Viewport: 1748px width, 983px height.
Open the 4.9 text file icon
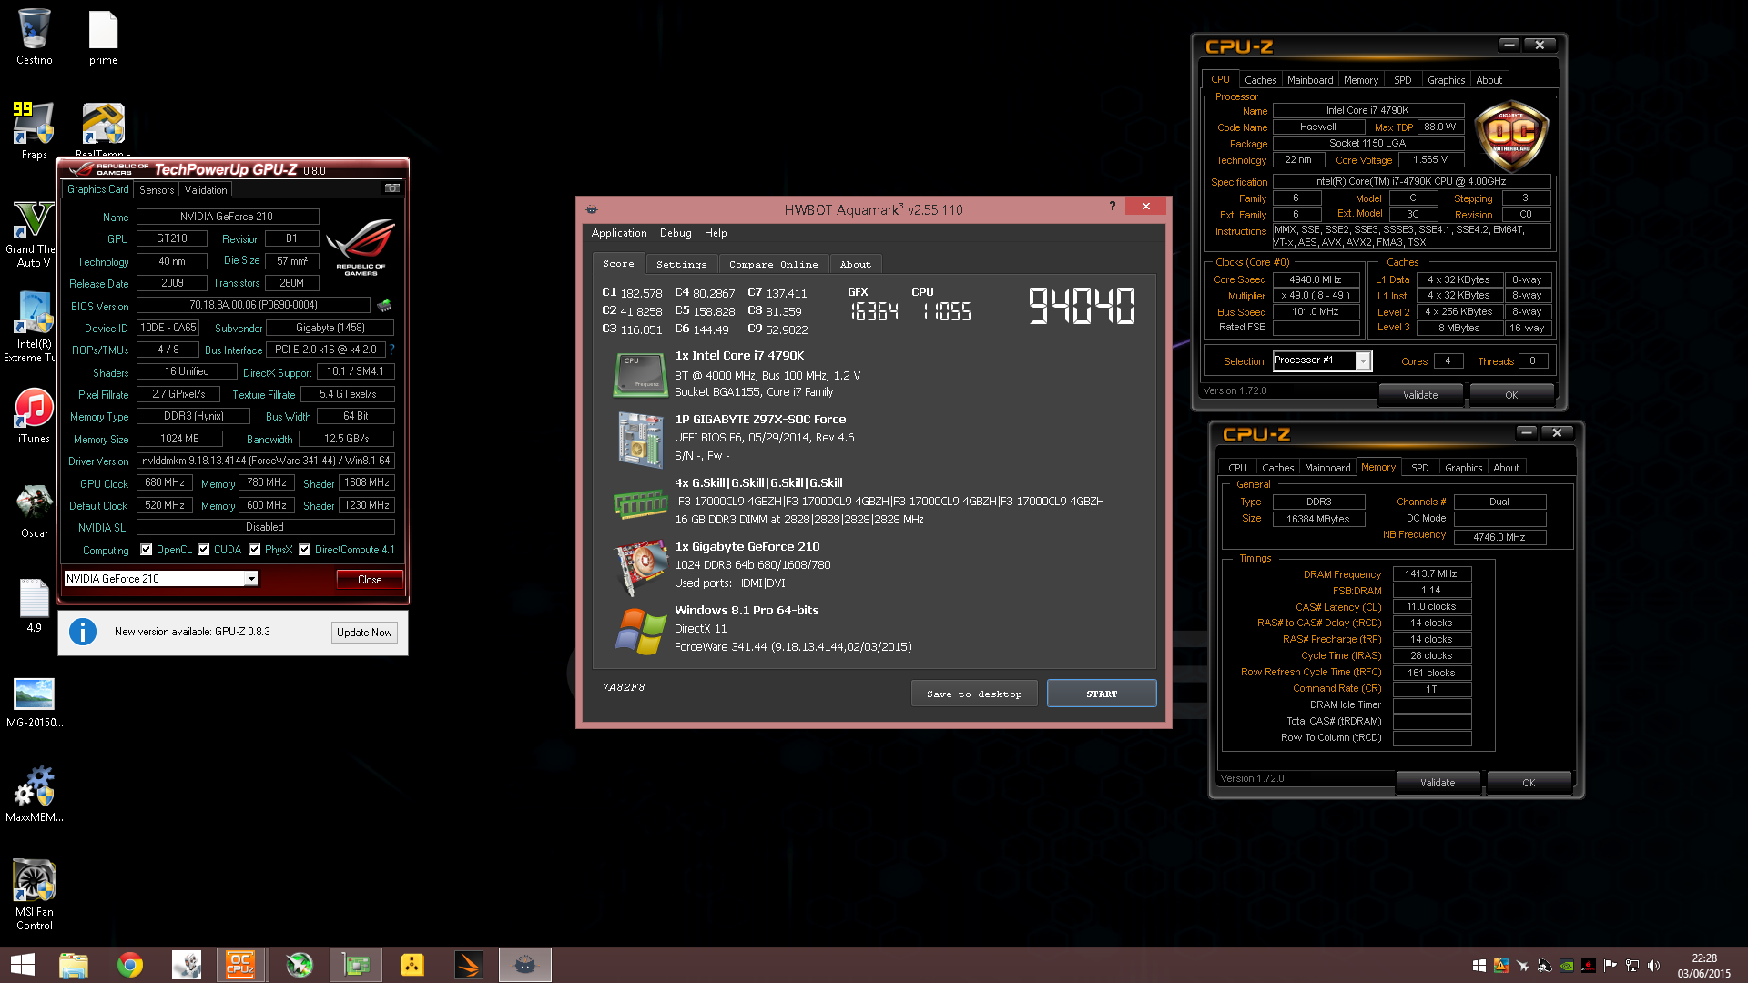(x=34, y=605)
